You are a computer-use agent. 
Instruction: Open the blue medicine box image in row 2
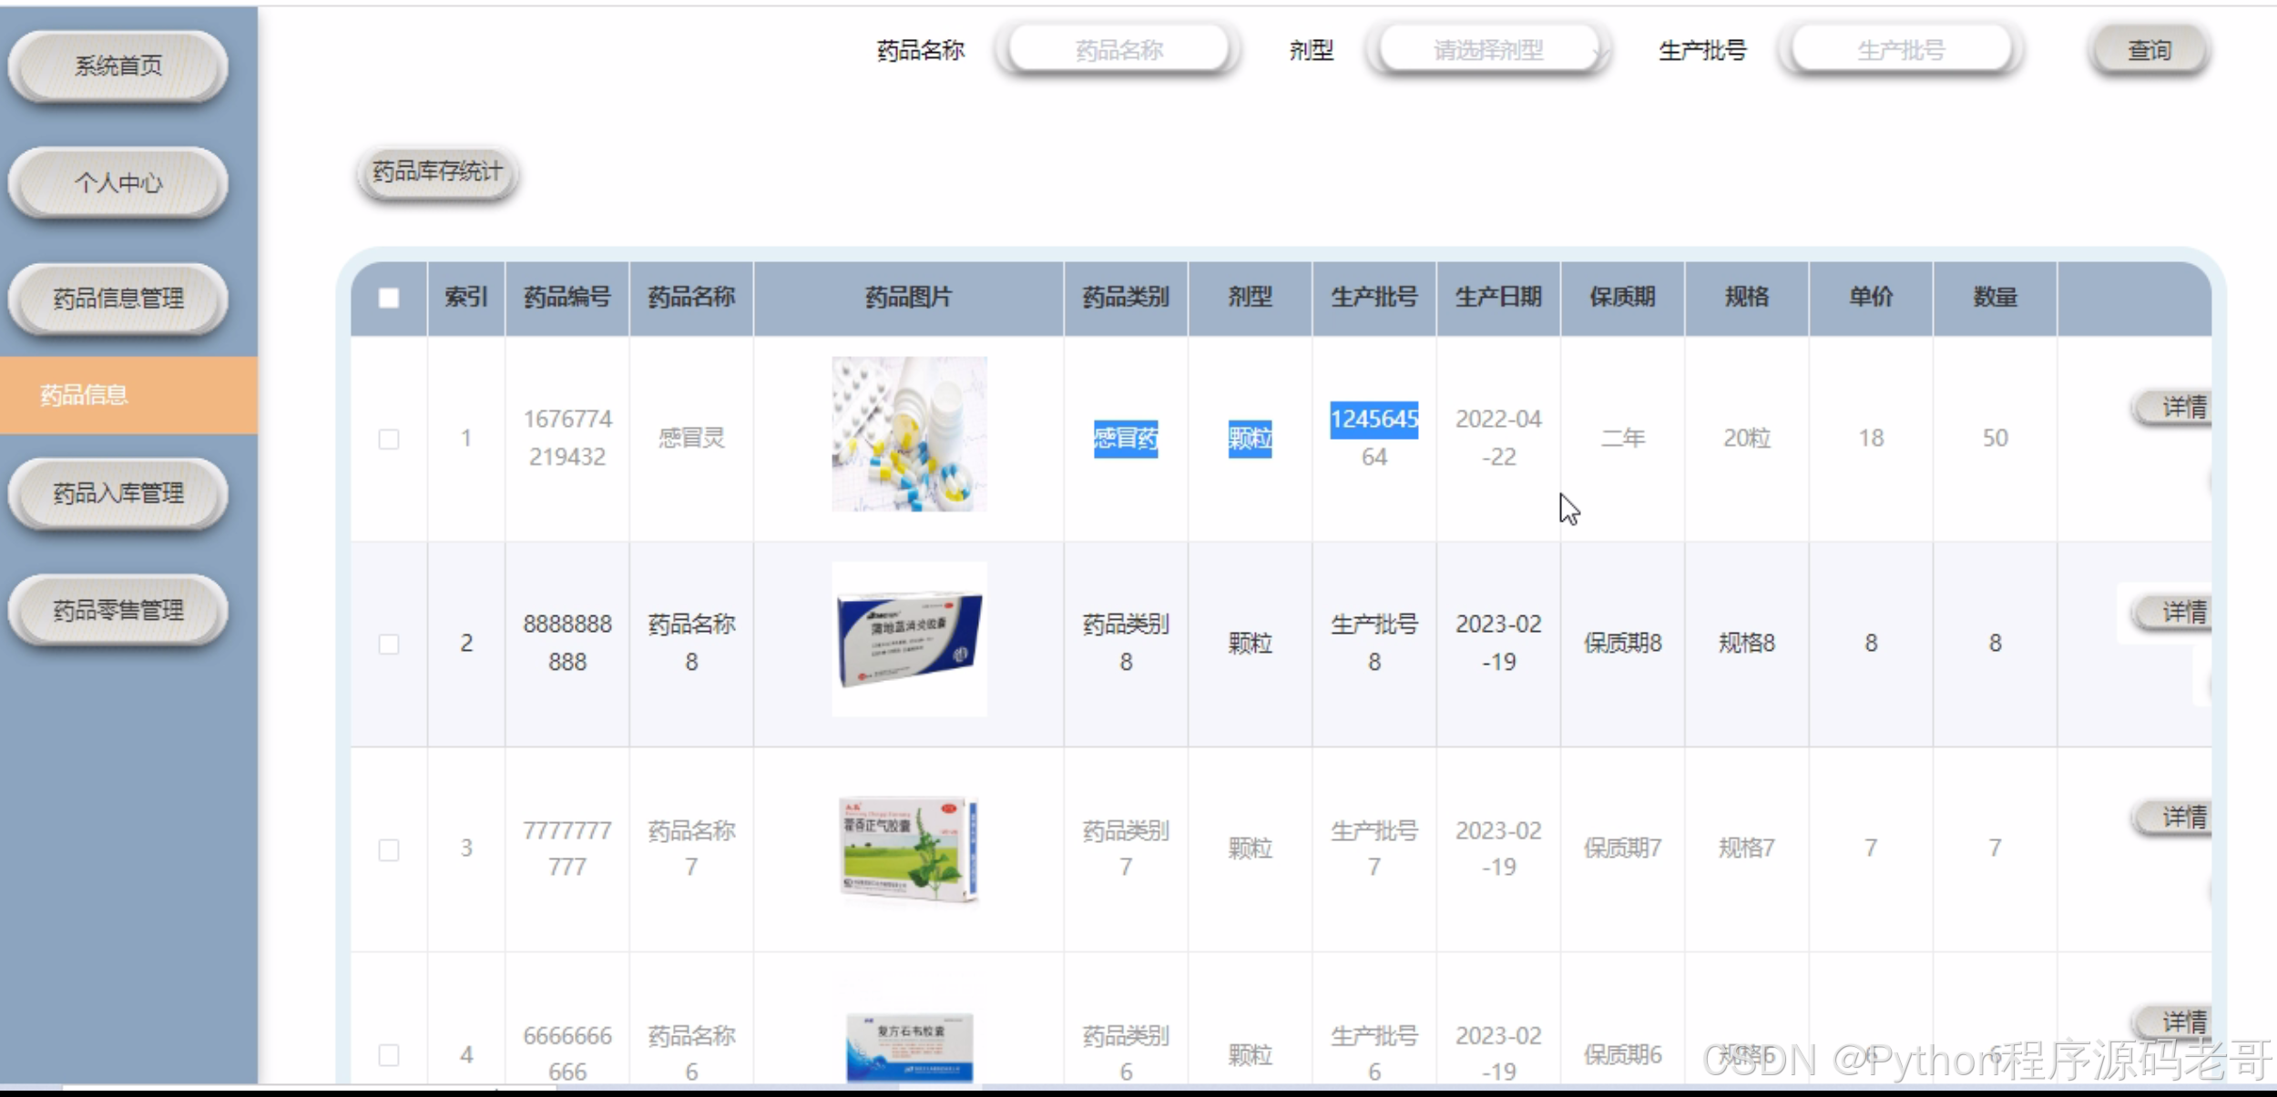908,639
